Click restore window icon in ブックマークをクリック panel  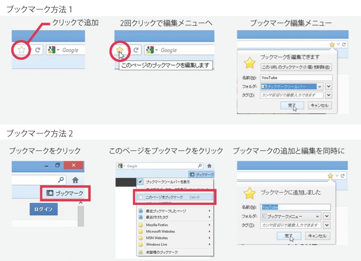coord(58,165)
